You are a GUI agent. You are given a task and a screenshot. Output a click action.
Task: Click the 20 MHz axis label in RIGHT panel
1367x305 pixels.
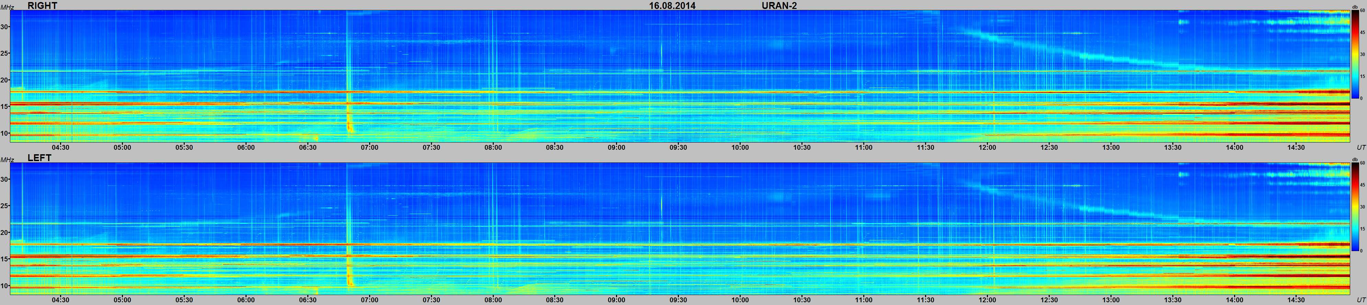tap(5, 80)
